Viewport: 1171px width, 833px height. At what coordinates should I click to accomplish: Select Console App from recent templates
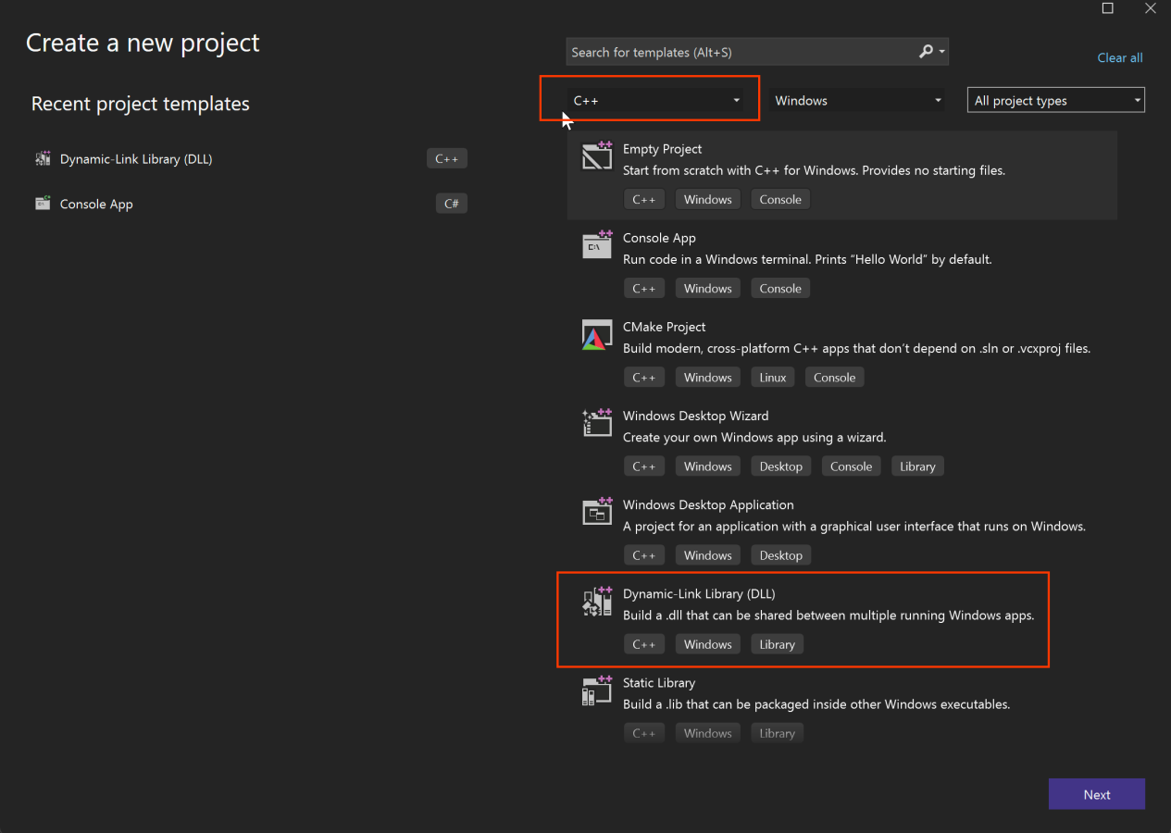tap(96, 204)
